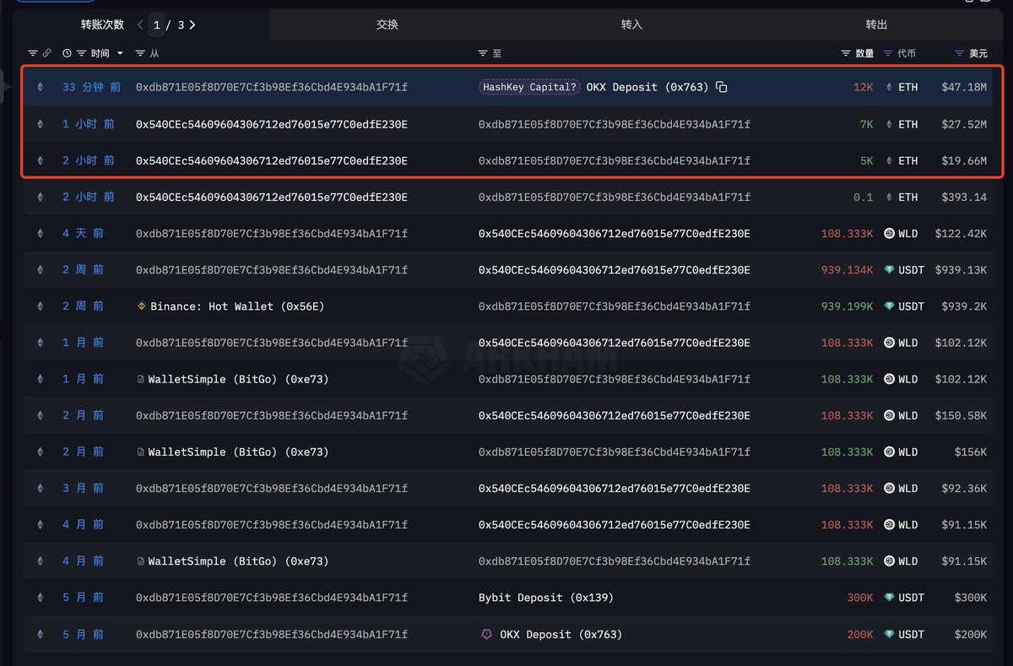Click the 0.1 ETH amount value

point(864,197)
